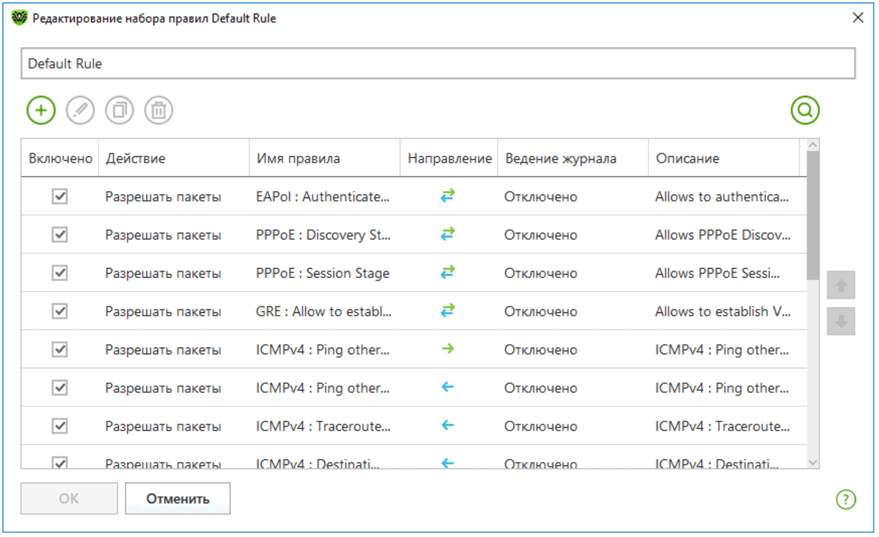Open help via question mark icon
Viewport: 879px width, 537px height.
846,499
